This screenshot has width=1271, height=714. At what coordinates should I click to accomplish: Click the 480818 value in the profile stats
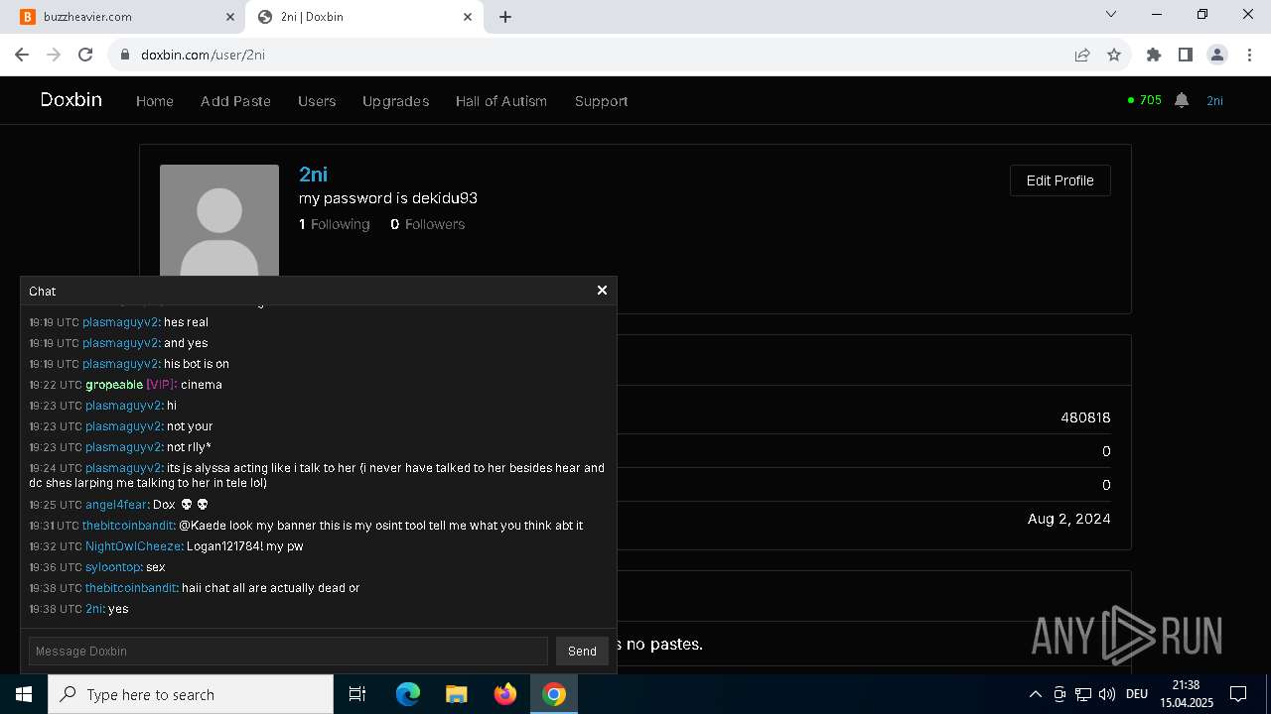[1085, 417]
